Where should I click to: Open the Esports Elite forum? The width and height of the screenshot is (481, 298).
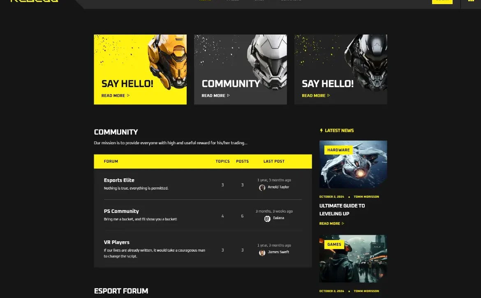pos(119,180)
